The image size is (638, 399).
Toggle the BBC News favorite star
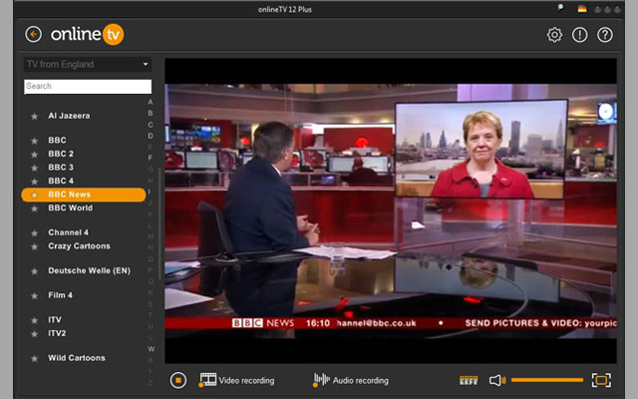coord(35,196)
